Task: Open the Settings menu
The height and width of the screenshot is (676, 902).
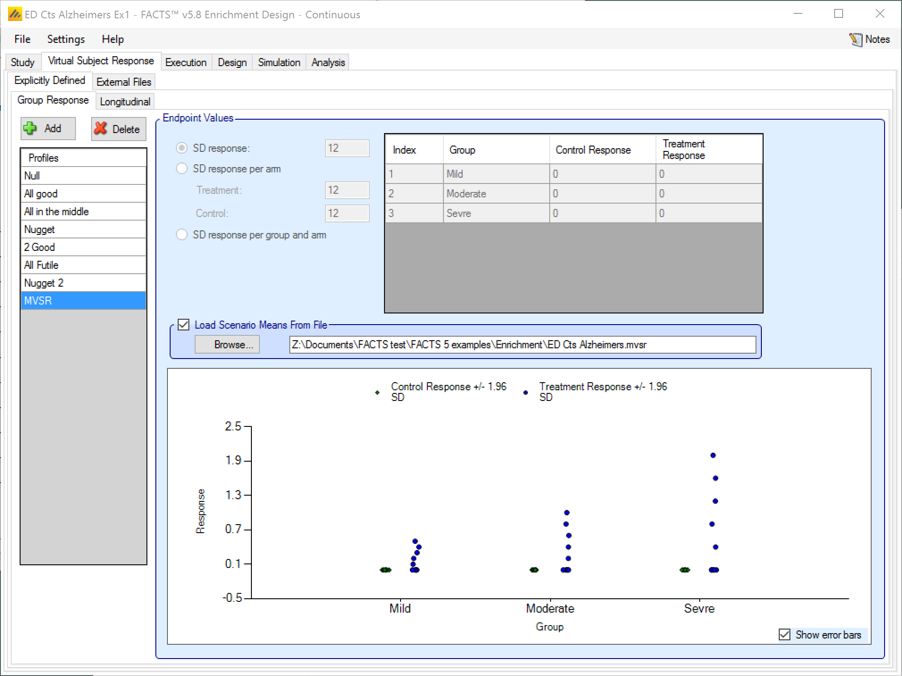Action: (66, 39)
